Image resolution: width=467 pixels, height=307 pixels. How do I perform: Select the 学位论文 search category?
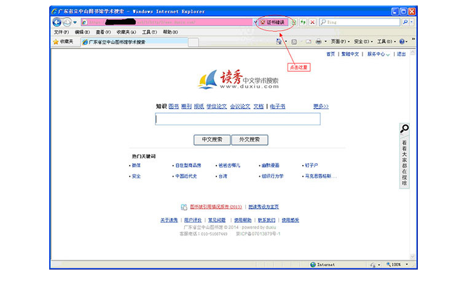click(216, 106)
